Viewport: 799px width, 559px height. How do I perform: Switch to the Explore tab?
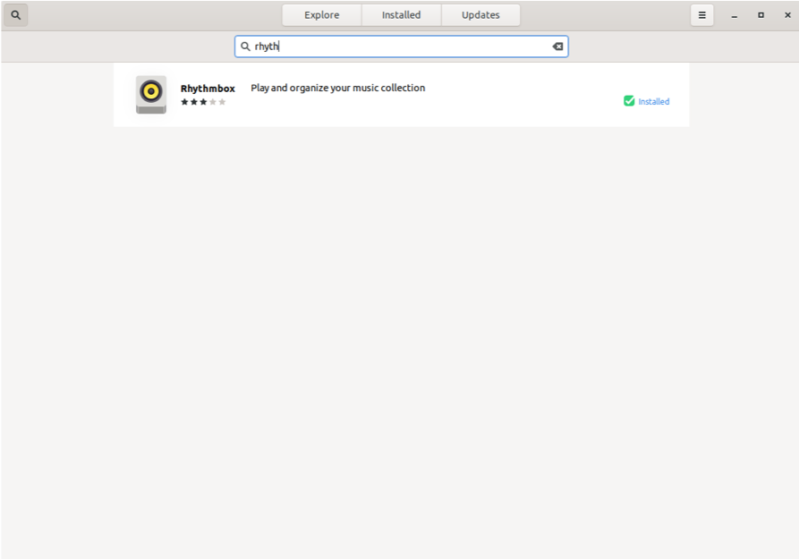321,15
